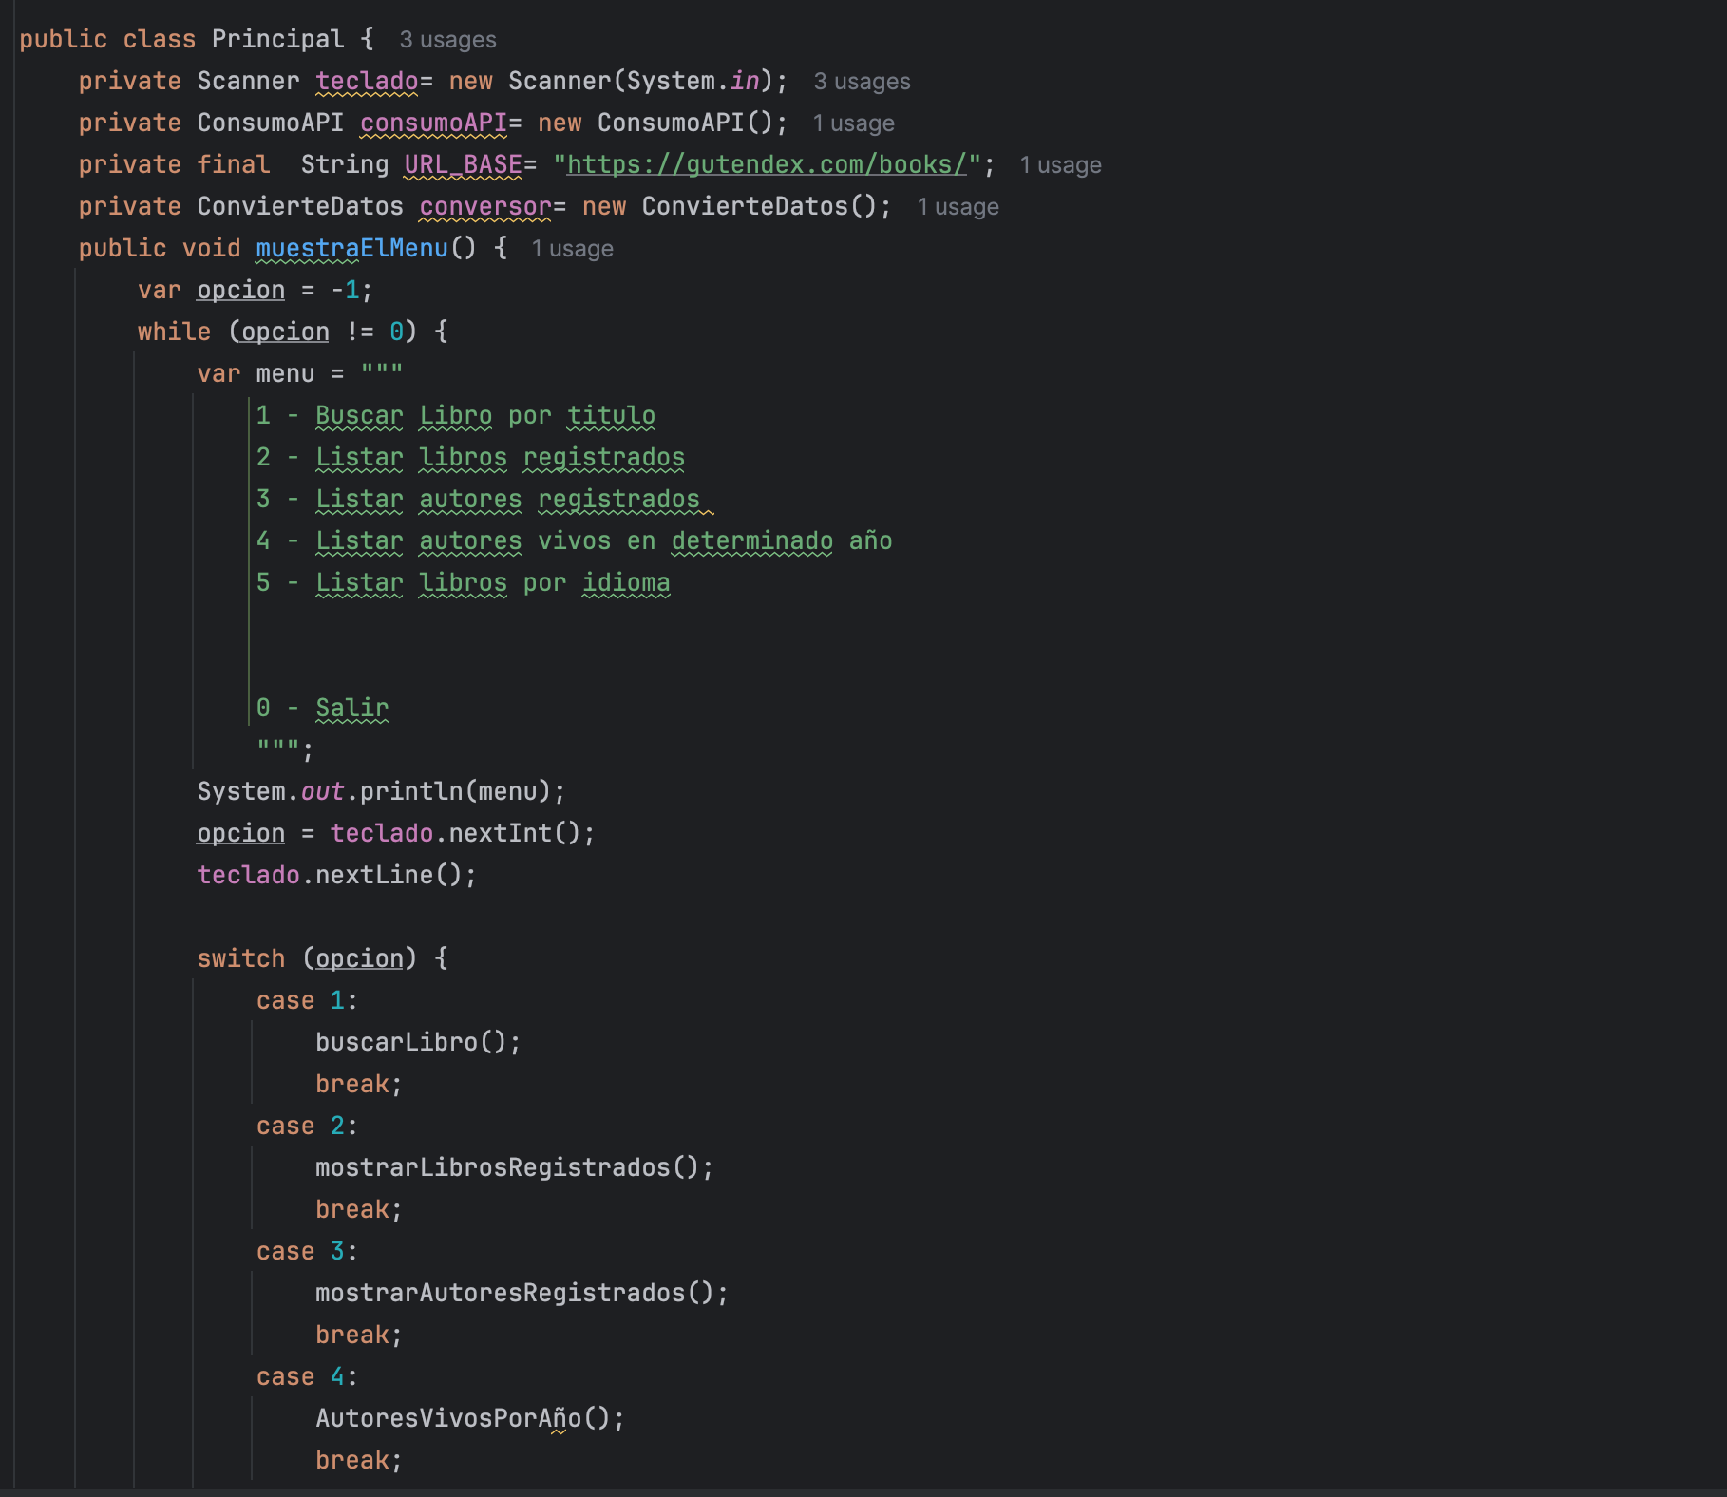The image size is (1727, 1497).
Task: Click the AutoresVivosPorAño() call
Action: point(470,1418)
